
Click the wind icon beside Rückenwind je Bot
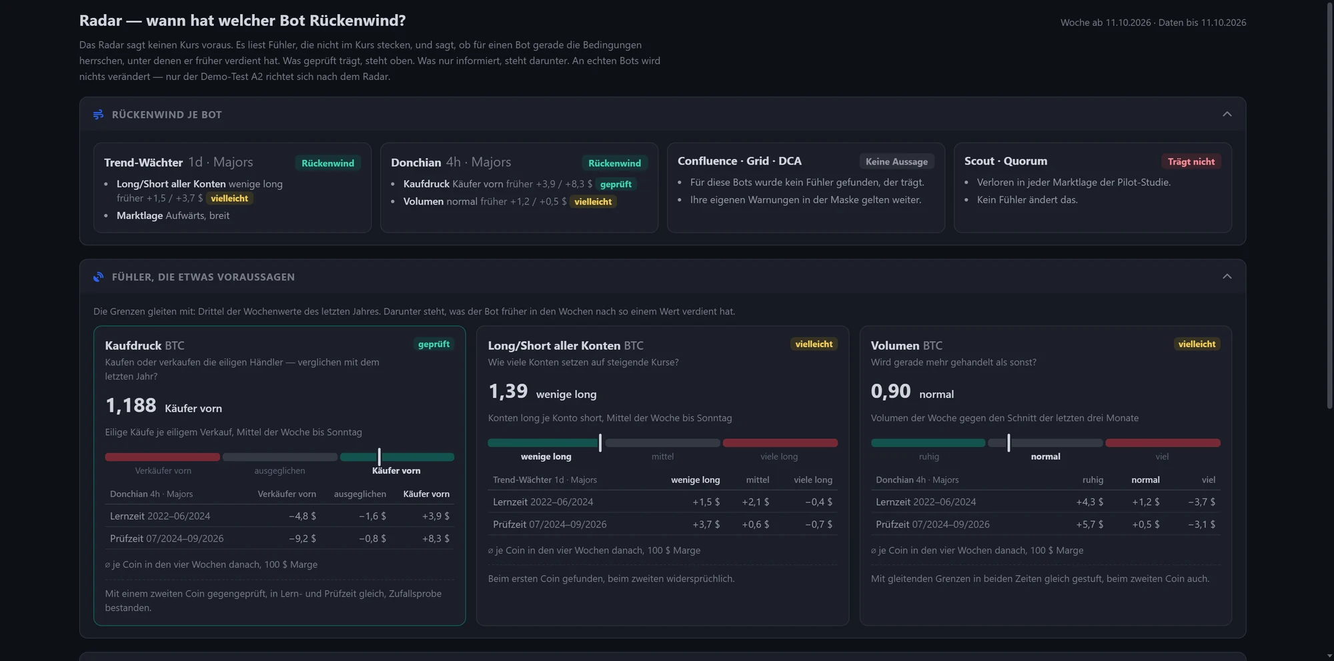click(99, 115)
